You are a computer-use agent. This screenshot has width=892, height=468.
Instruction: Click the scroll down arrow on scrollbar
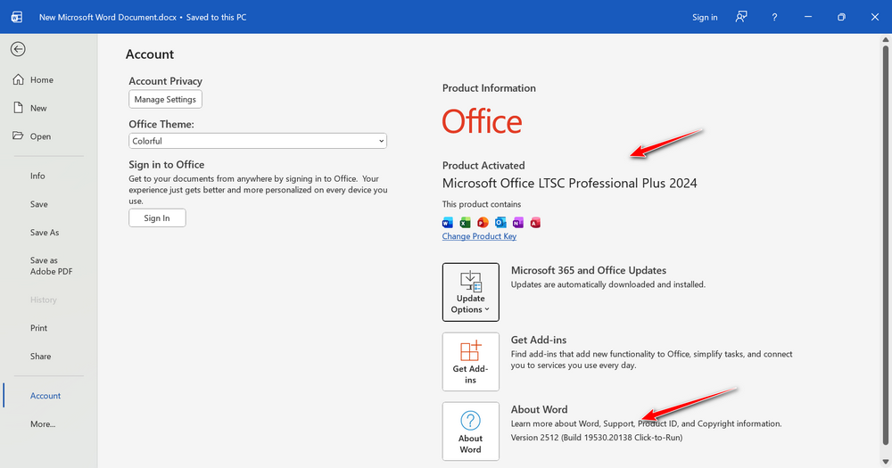(886, 461)
